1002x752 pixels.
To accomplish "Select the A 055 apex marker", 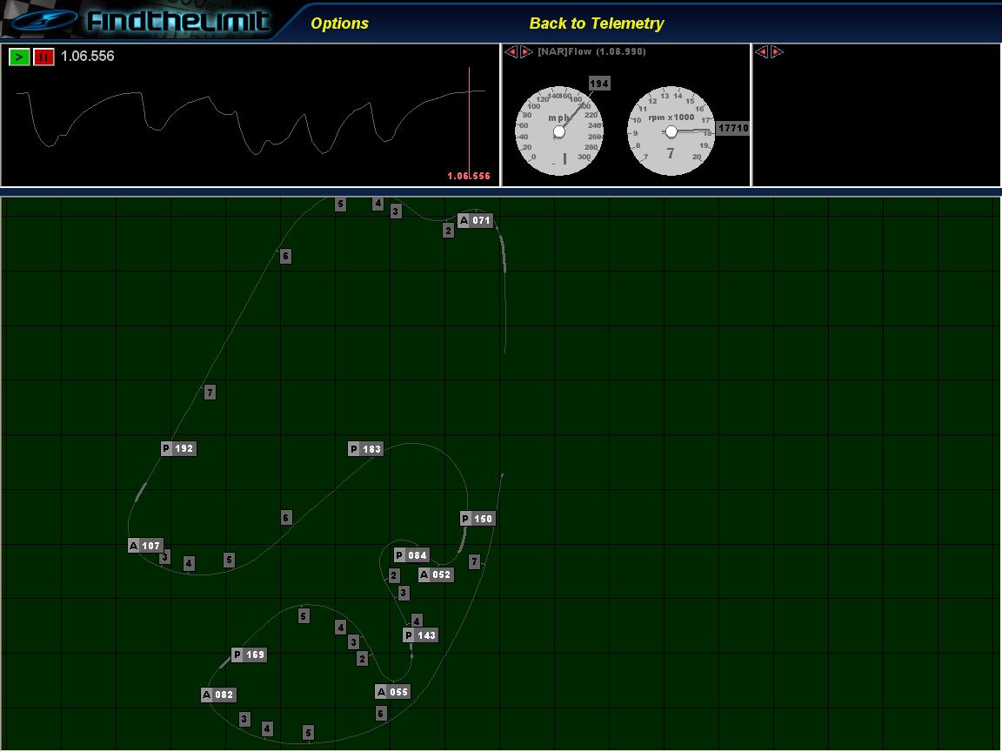I will 392,692.
